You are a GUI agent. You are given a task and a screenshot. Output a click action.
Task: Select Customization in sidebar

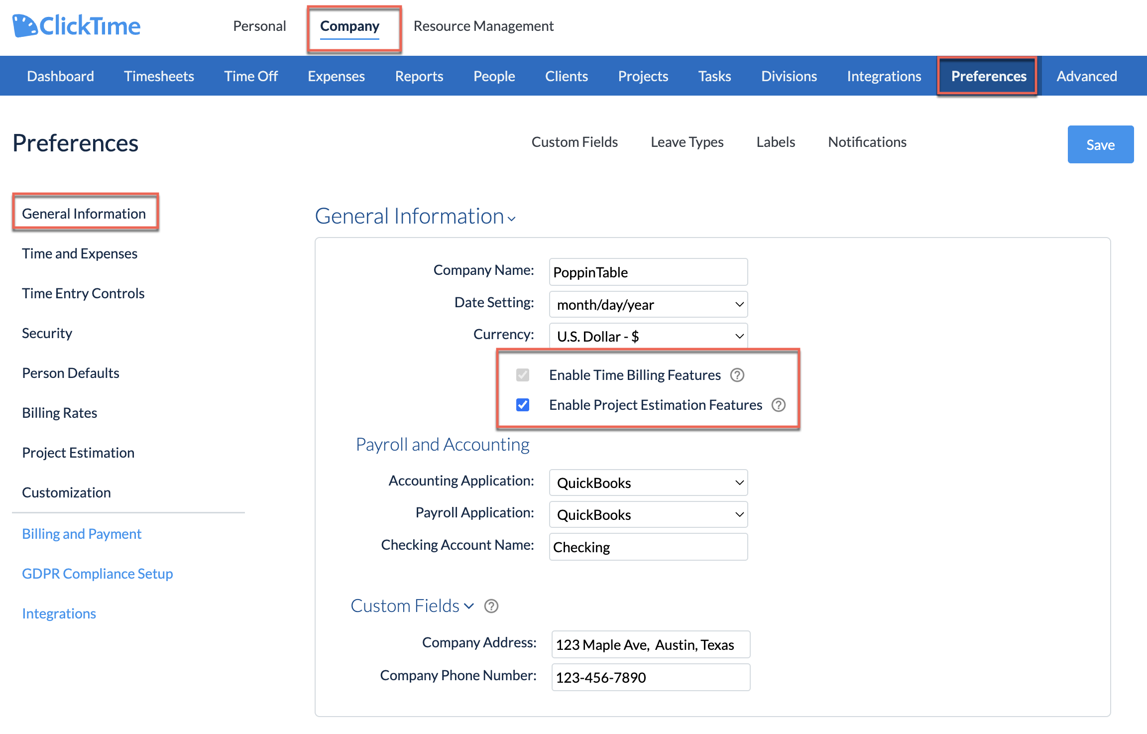click(66, 492)
